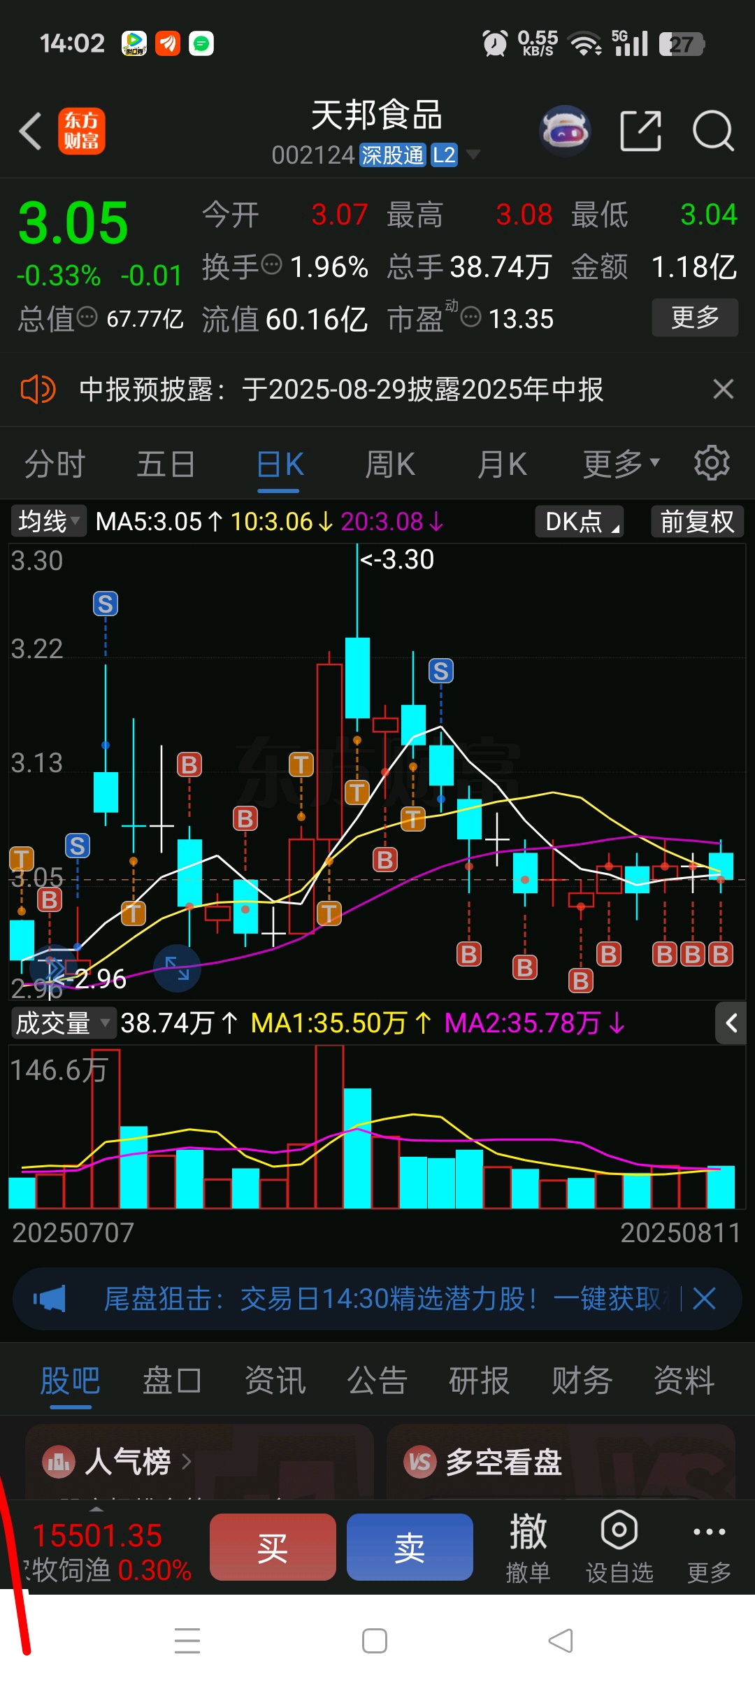Expand the 更多 chart period dropdown
The image size is (755, 1687).
pyautogui.click(x=621, y=463)
